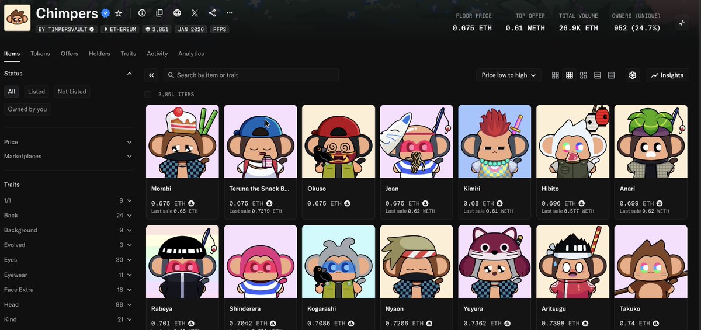Open the Price low to high sort dropdown
701x330 pixels.
tap(508, 75)
